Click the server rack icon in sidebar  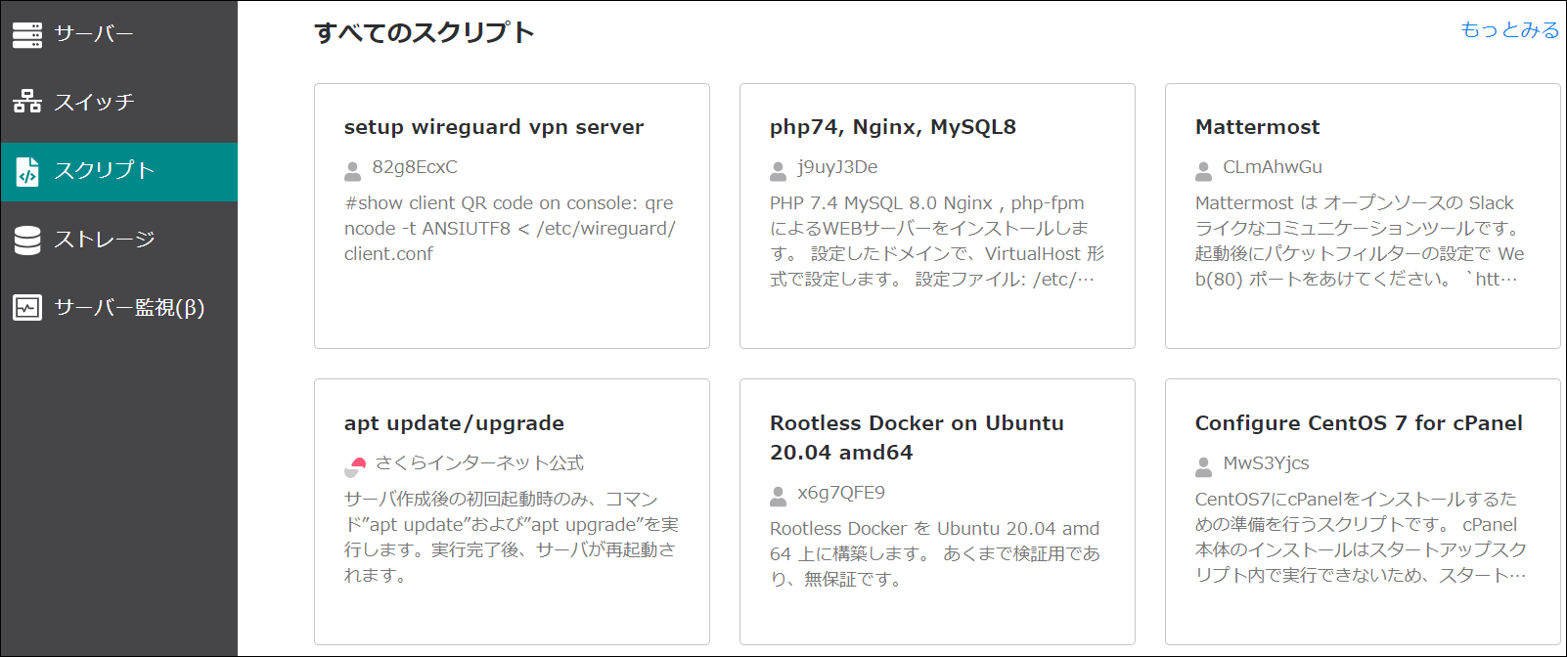coord(27,34)
